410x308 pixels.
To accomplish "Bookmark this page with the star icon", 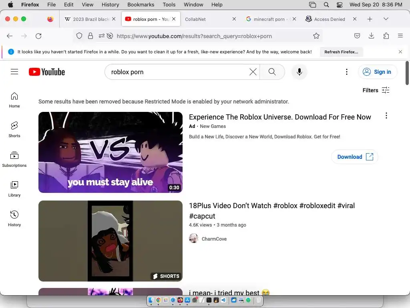I will tap(316, 36).
